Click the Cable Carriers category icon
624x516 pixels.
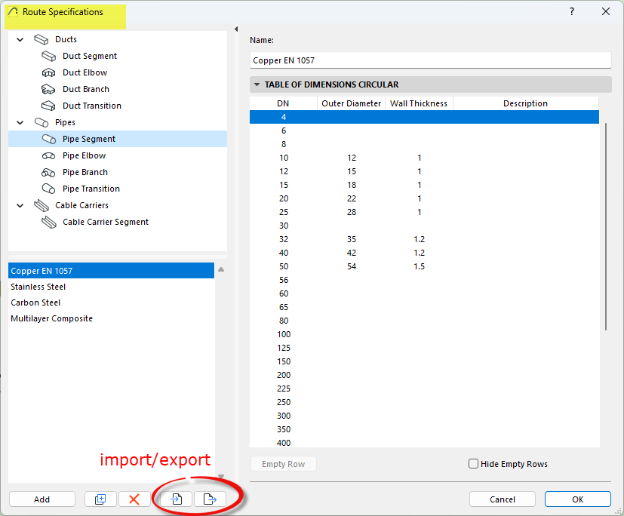coord(41,206)
